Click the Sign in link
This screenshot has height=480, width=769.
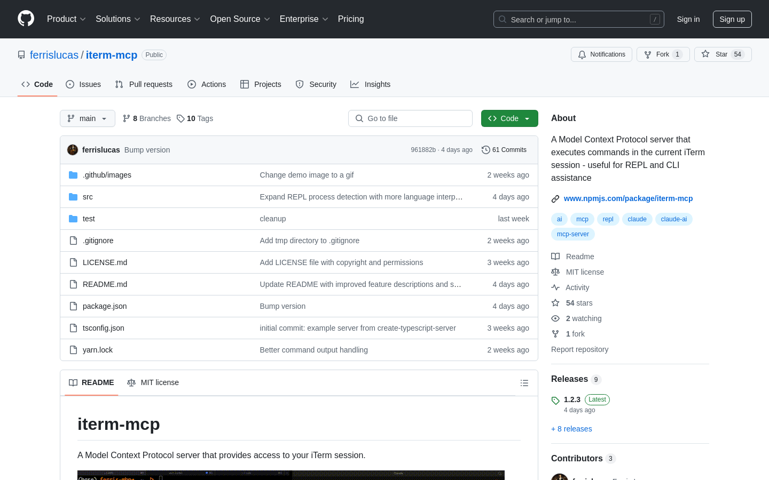click(x=688, y=19)
